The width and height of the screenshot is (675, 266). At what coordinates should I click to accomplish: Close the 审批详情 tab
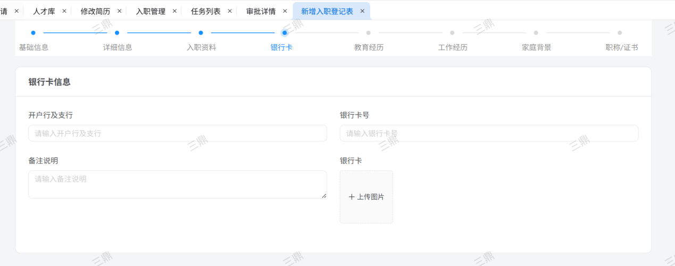coord(285,11)
